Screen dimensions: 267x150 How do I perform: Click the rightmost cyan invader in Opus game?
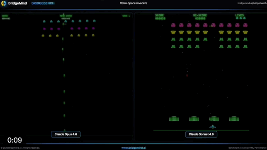click(x=95, y=21)
